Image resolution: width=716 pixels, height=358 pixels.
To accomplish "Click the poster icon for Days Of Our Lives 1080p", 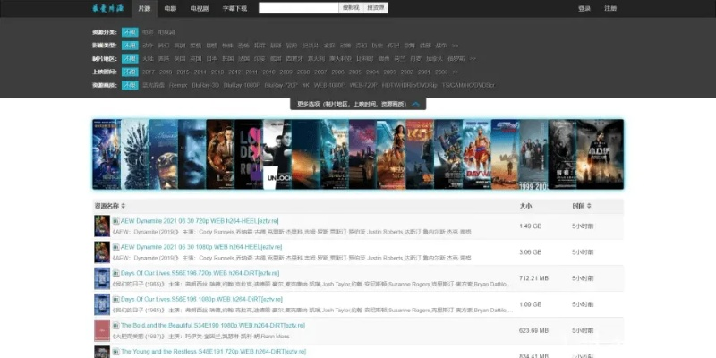I will click(101, 303).
